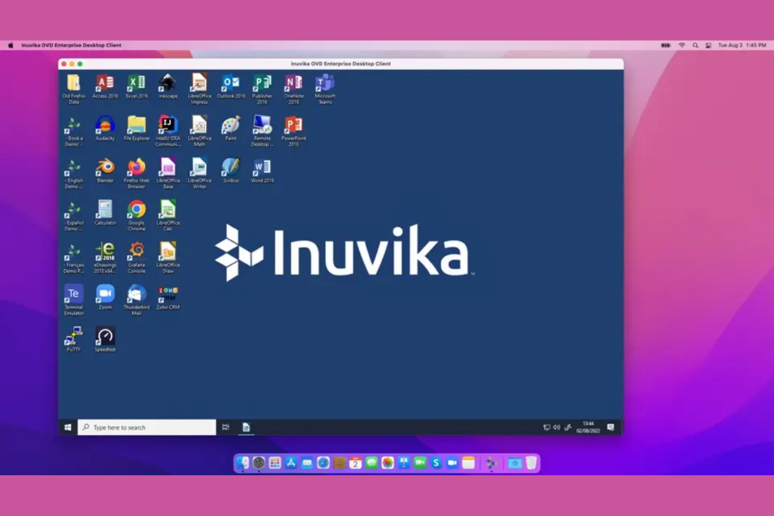Click the Task View button
The height and width of the screenshot is (516, 774).
point(225,427)
